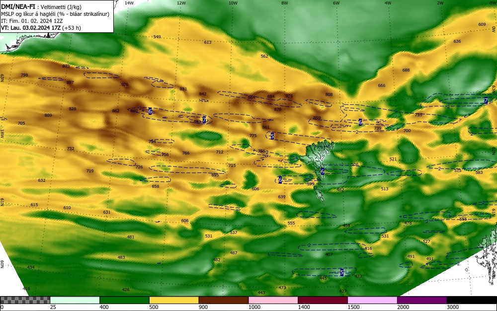
Task: Select the 735 map value
Action: tap(418, 115)
